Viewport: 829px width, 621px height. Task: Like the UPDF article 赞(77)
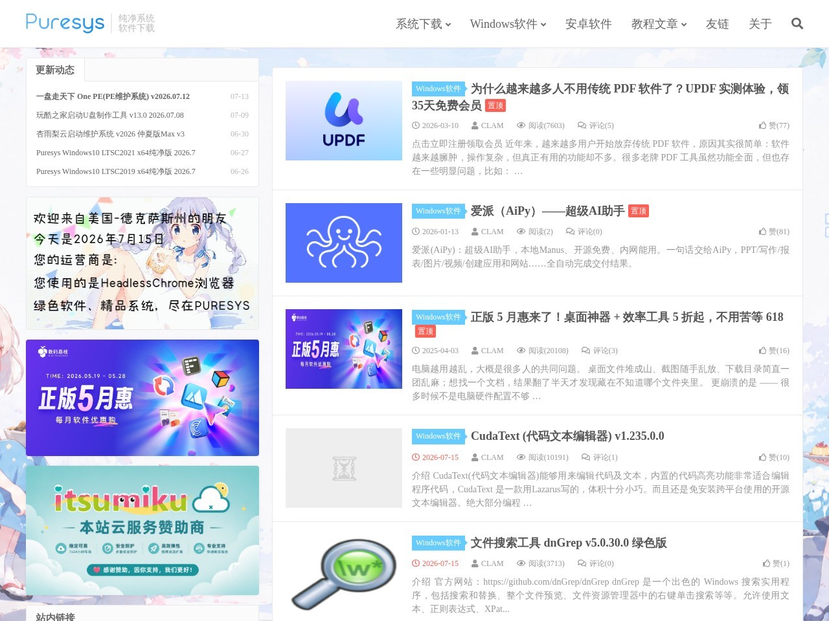click(x=774, y=125)
